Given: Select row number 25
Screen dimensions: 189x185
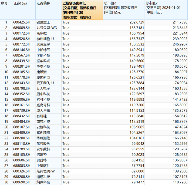Looking at the screenshot, I should [x=6, y=155].
